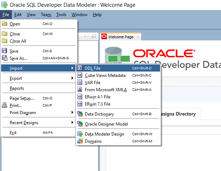Screen dimensions: 221x171
Task: Close the left browser panel tab
Action: 85,36
